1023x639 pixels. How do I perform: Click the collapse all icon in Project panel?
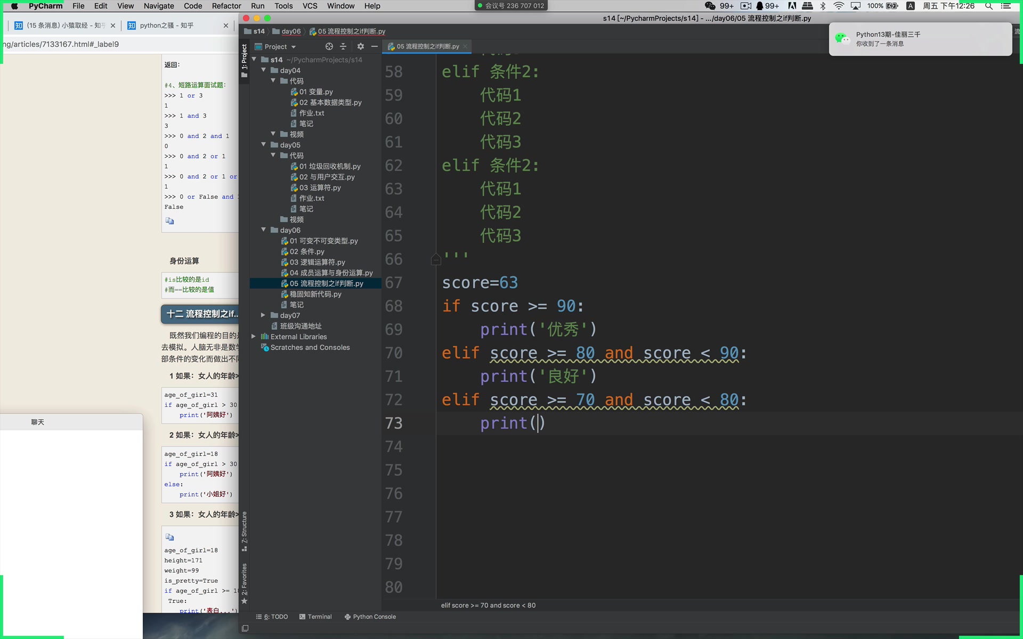(343, 46)
